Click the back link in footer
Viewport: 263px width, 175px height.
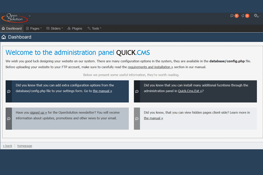7,146
